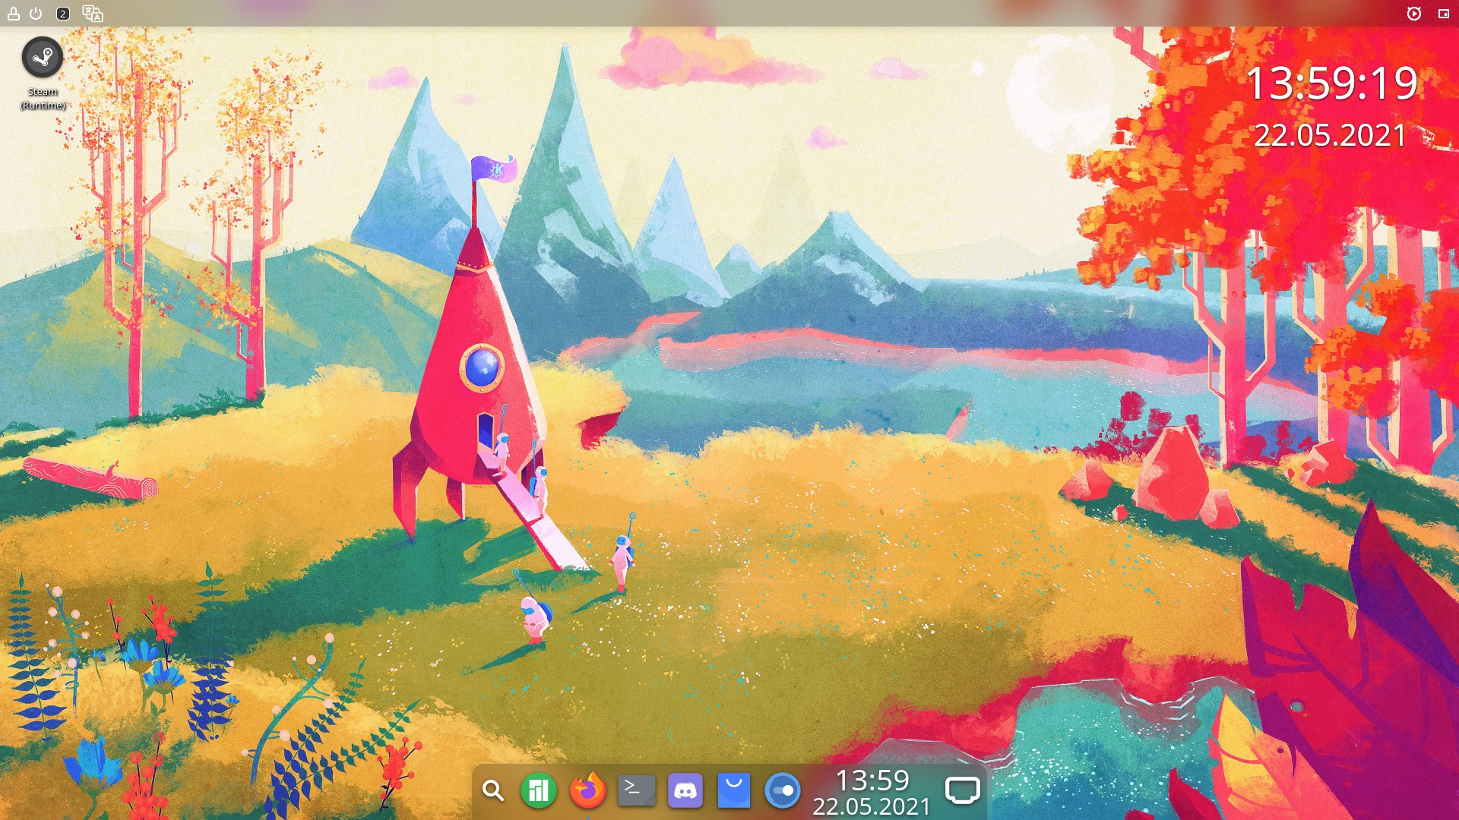The image size is (1459, 820).
Task: Click the large 22.05.2021 desktop date widget
Action: (1330, 136)
